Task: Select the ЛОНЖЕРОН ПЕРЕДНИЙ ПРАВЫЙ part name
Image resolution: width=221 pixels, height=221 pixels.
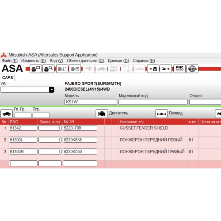Action: (152, 152)
